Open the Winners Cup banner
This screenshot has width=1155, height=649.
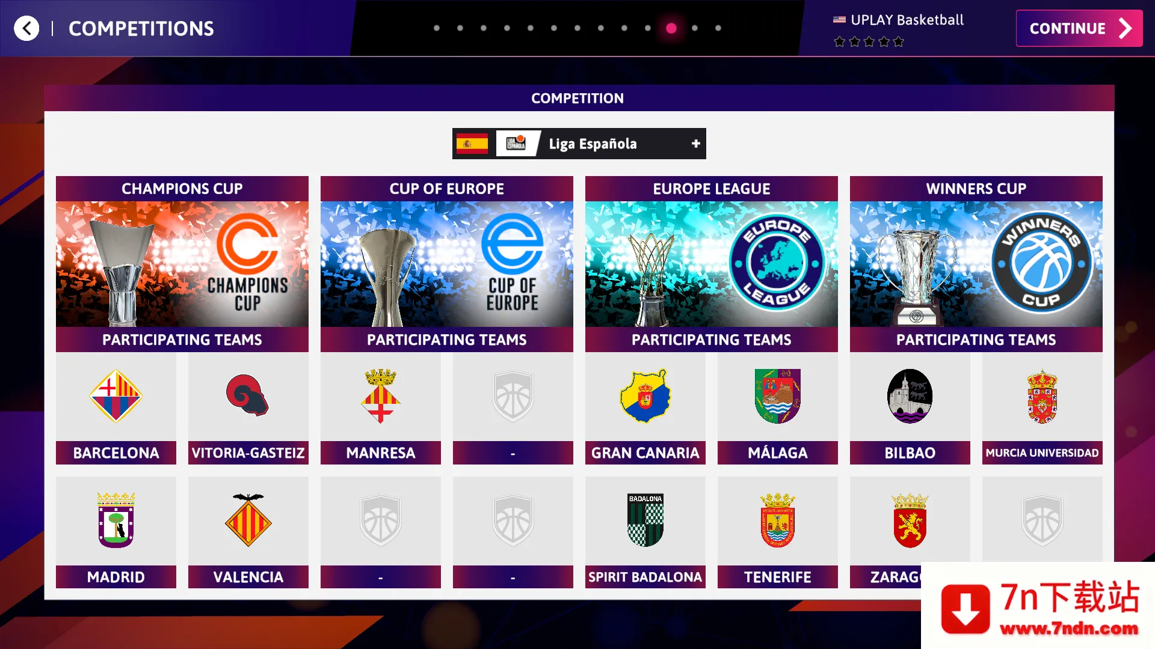pos(976,264)
